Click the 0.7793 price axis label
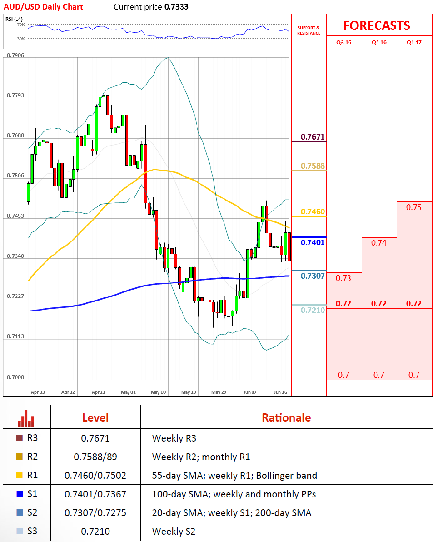This screenshot has width=433, height=542. point(15,95)
